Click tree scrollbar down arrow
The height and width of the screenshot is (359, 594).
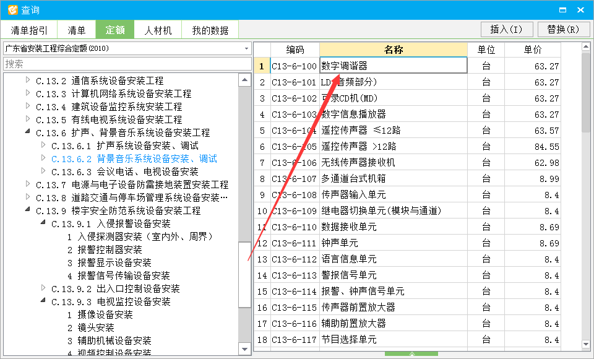245,349
